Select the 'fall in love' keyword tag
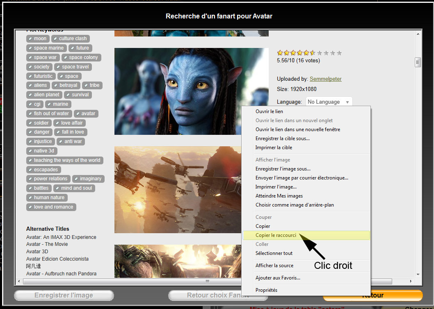The height and width of the screenshot is (309, 434). [71, 132]
